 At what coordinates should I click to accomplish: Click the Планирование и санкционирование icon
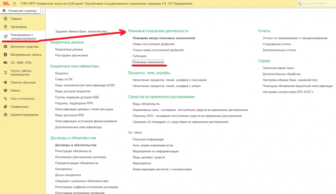pos(6,37)
